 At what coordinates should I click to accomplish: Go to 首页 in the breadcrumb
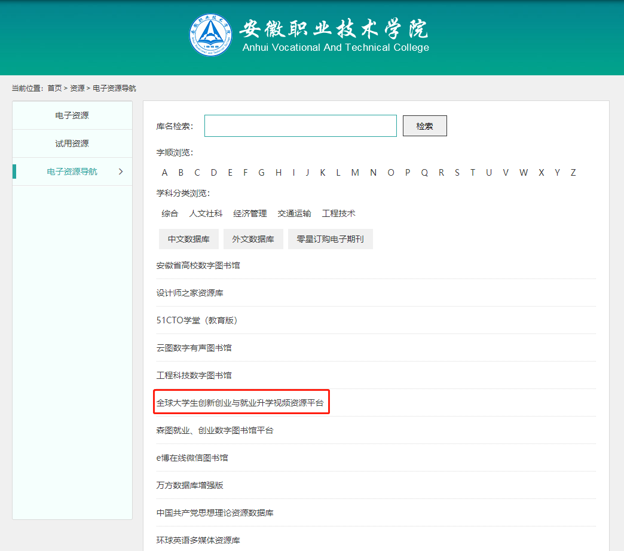pyautogui.click(x=54, y=88)
